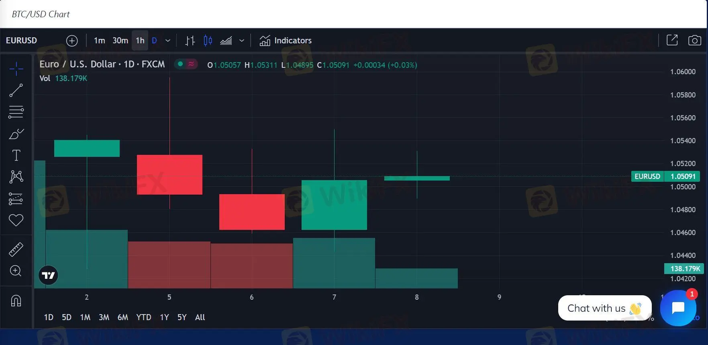Add a symbol to compare with plus button
708x345 pixels.
[72, 41]
